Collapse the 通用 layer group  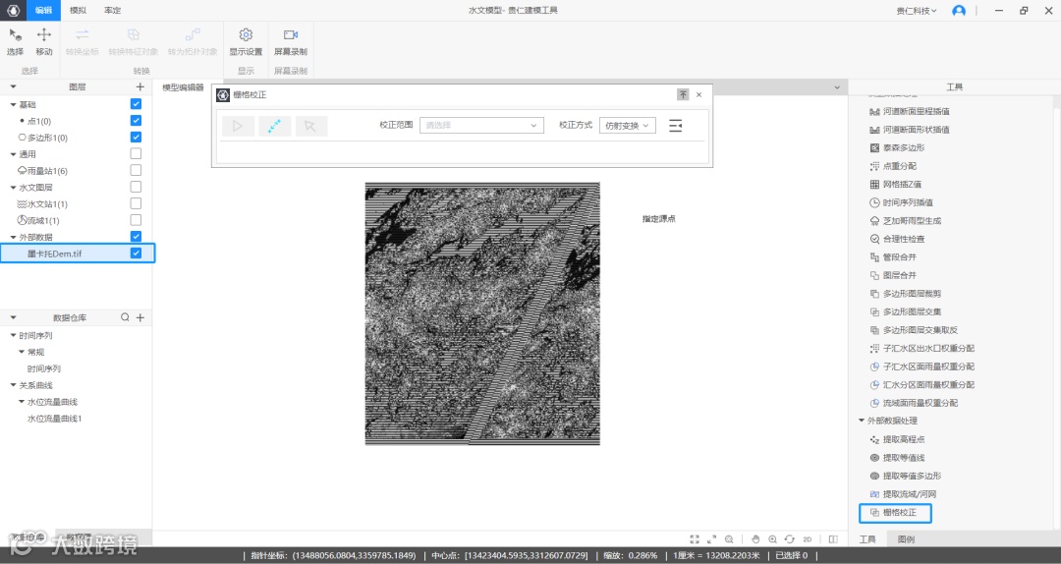point(13,154)
